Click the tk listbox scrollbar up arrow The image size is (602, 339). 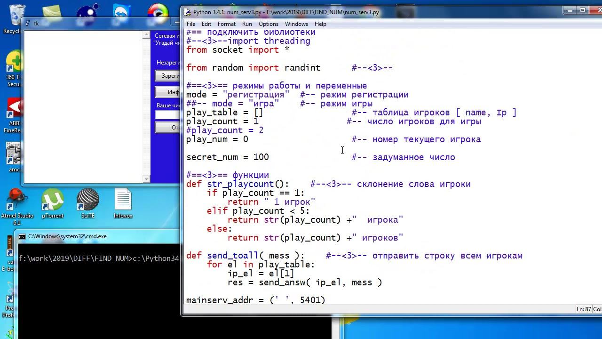(146, 35)
